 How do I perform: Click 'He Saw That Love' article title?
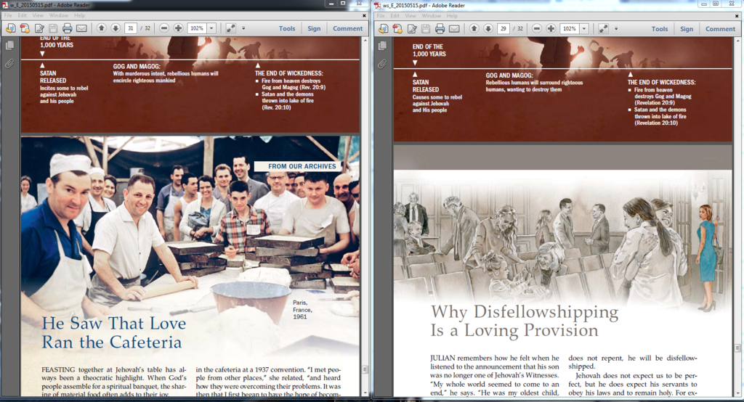pos(114,333)
